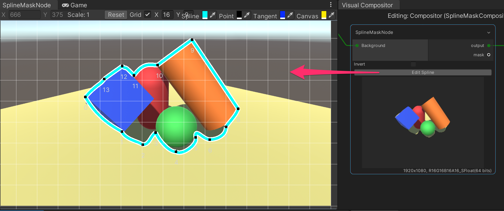Collapse the SplineMaskNode using its chevron
This screenshot has width=504, height=211.
pyautogui.click(x=488, y=33)
